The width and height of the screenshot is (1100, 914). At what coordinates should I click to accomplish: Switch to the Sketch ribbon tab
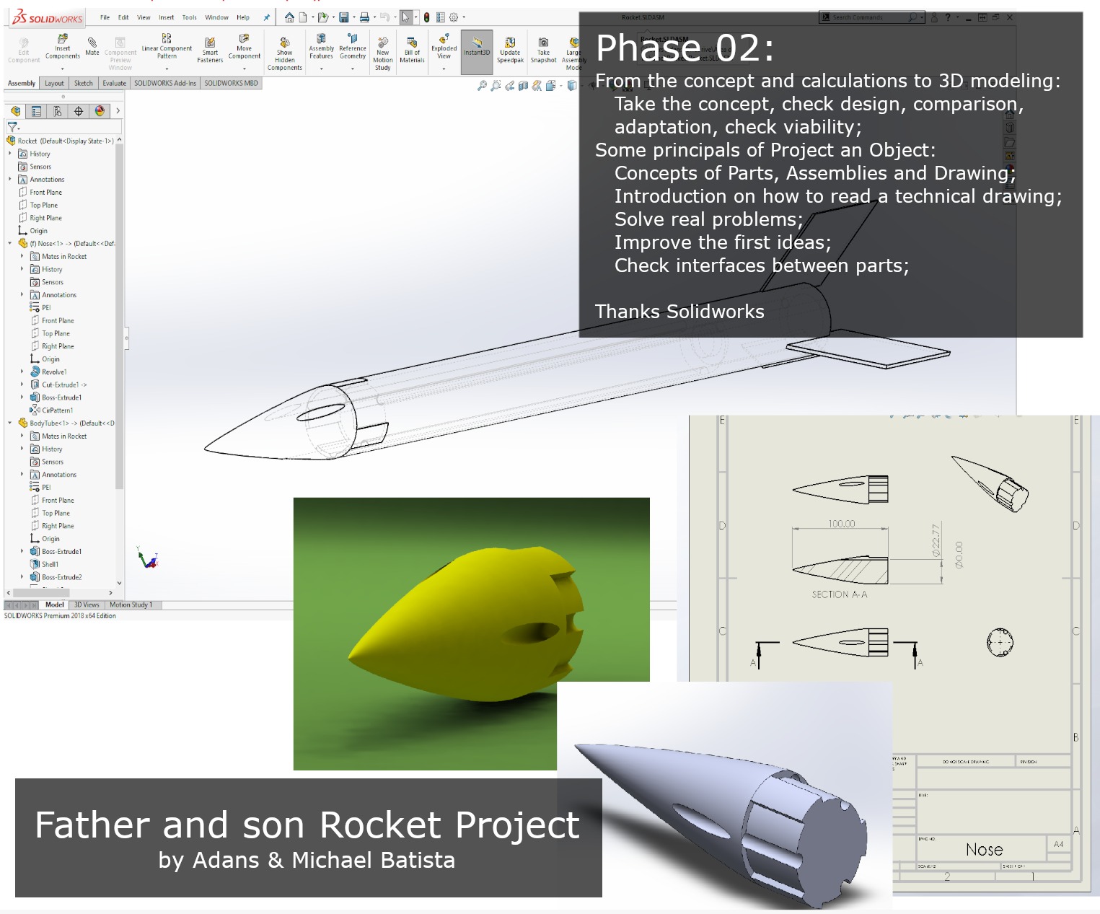click(84, 83)
